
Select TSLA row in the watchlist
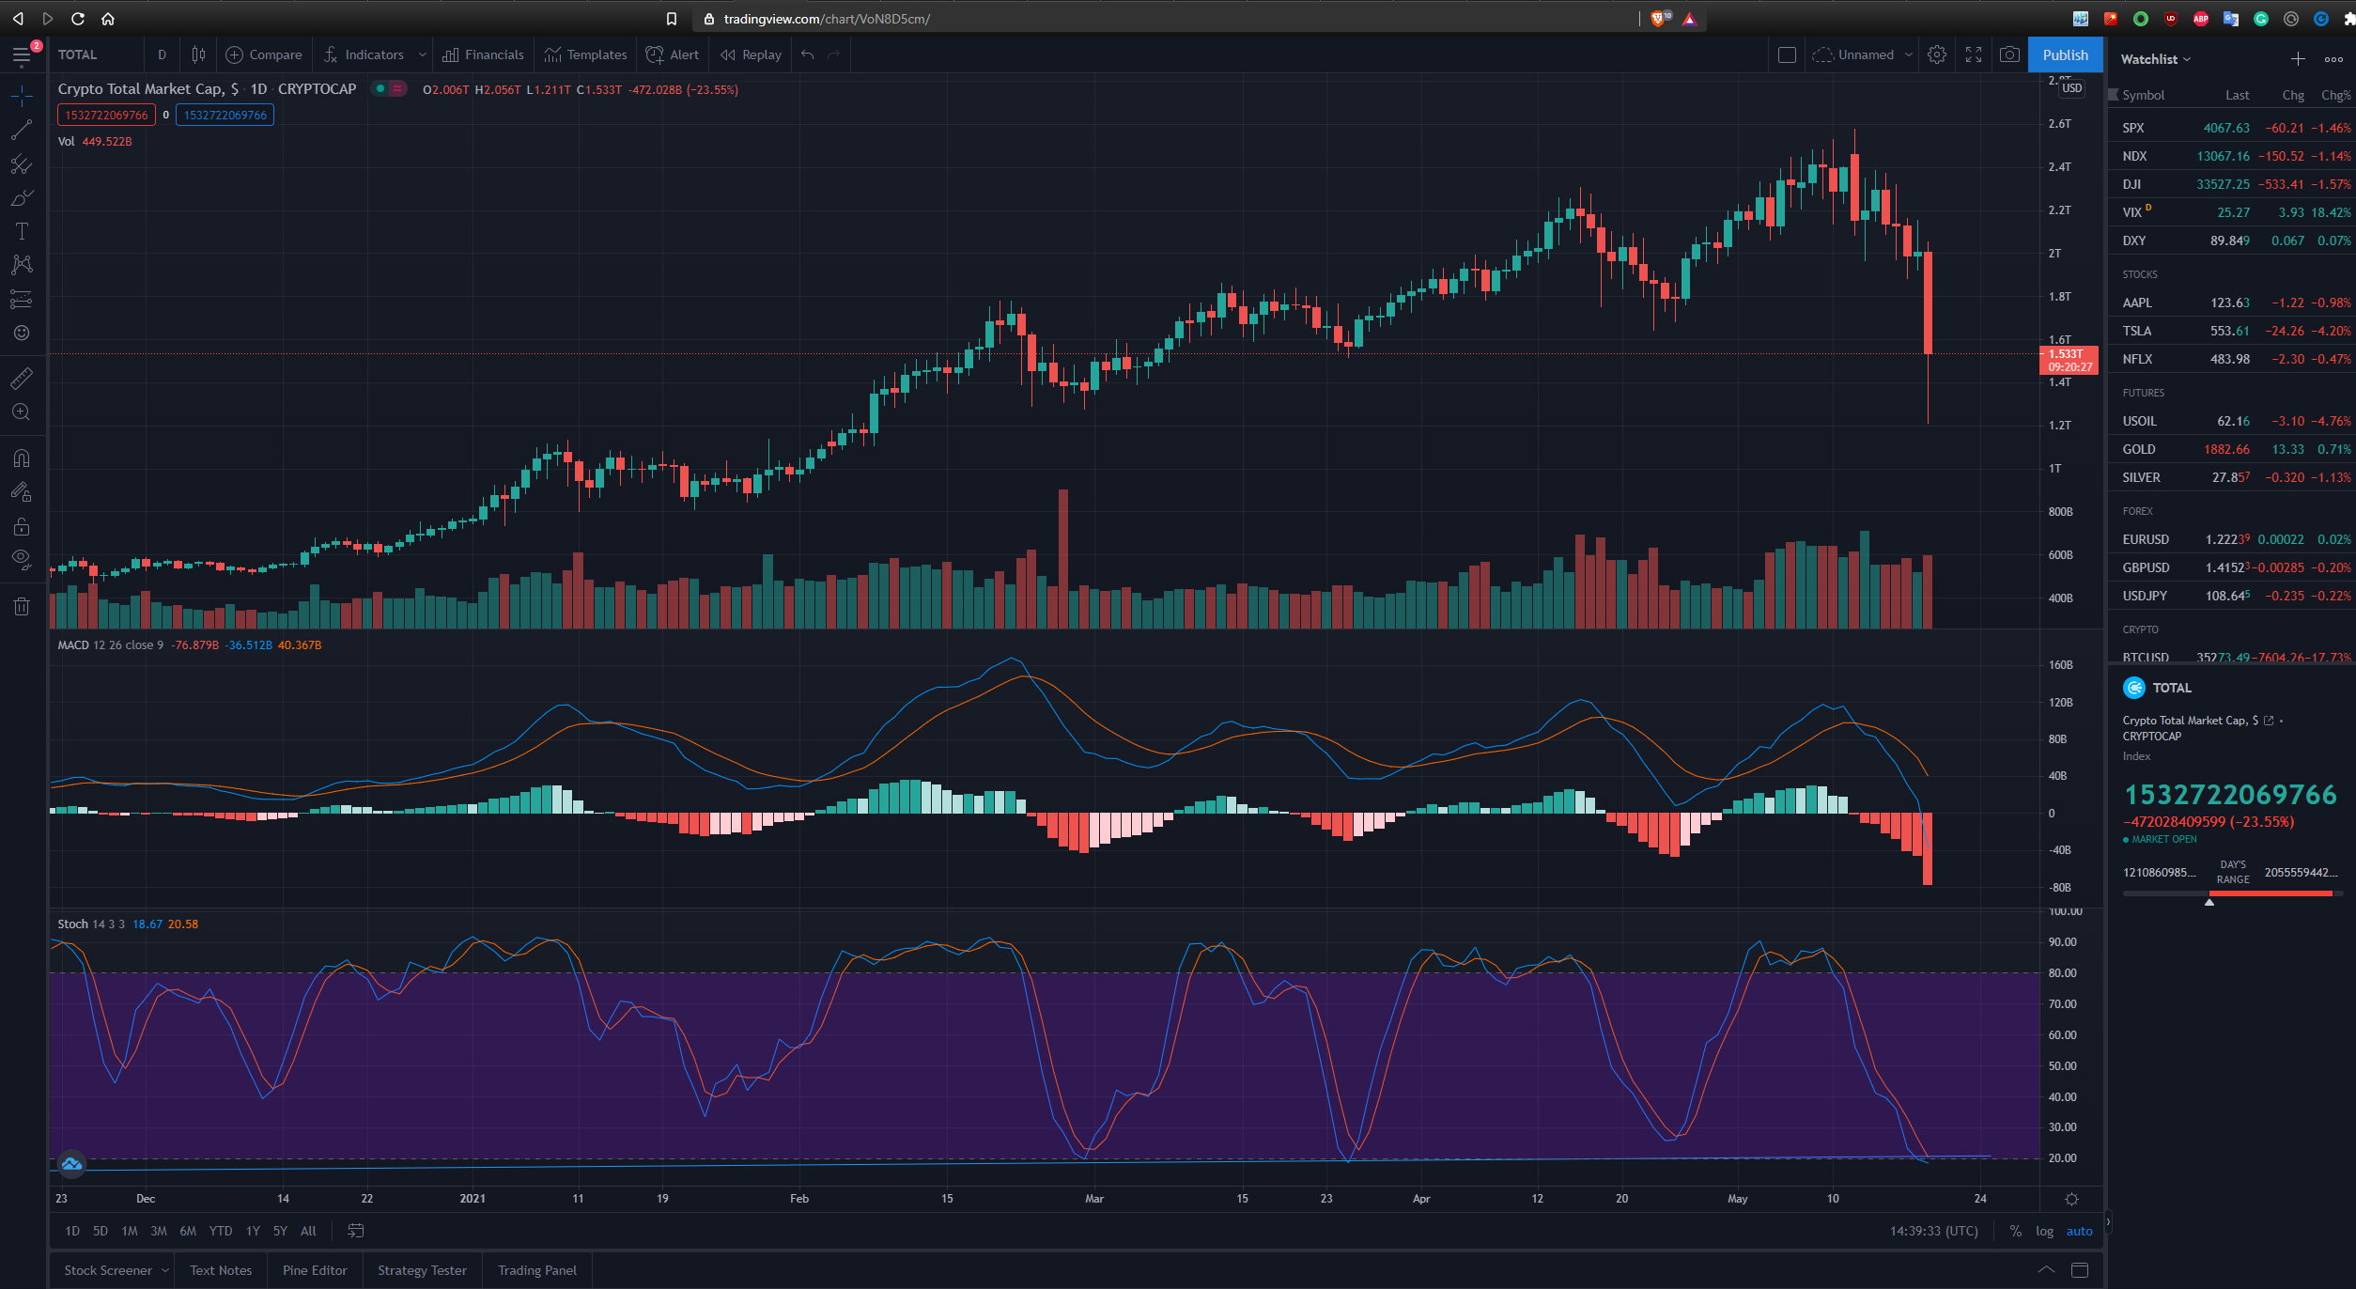tap(2232, 331)
